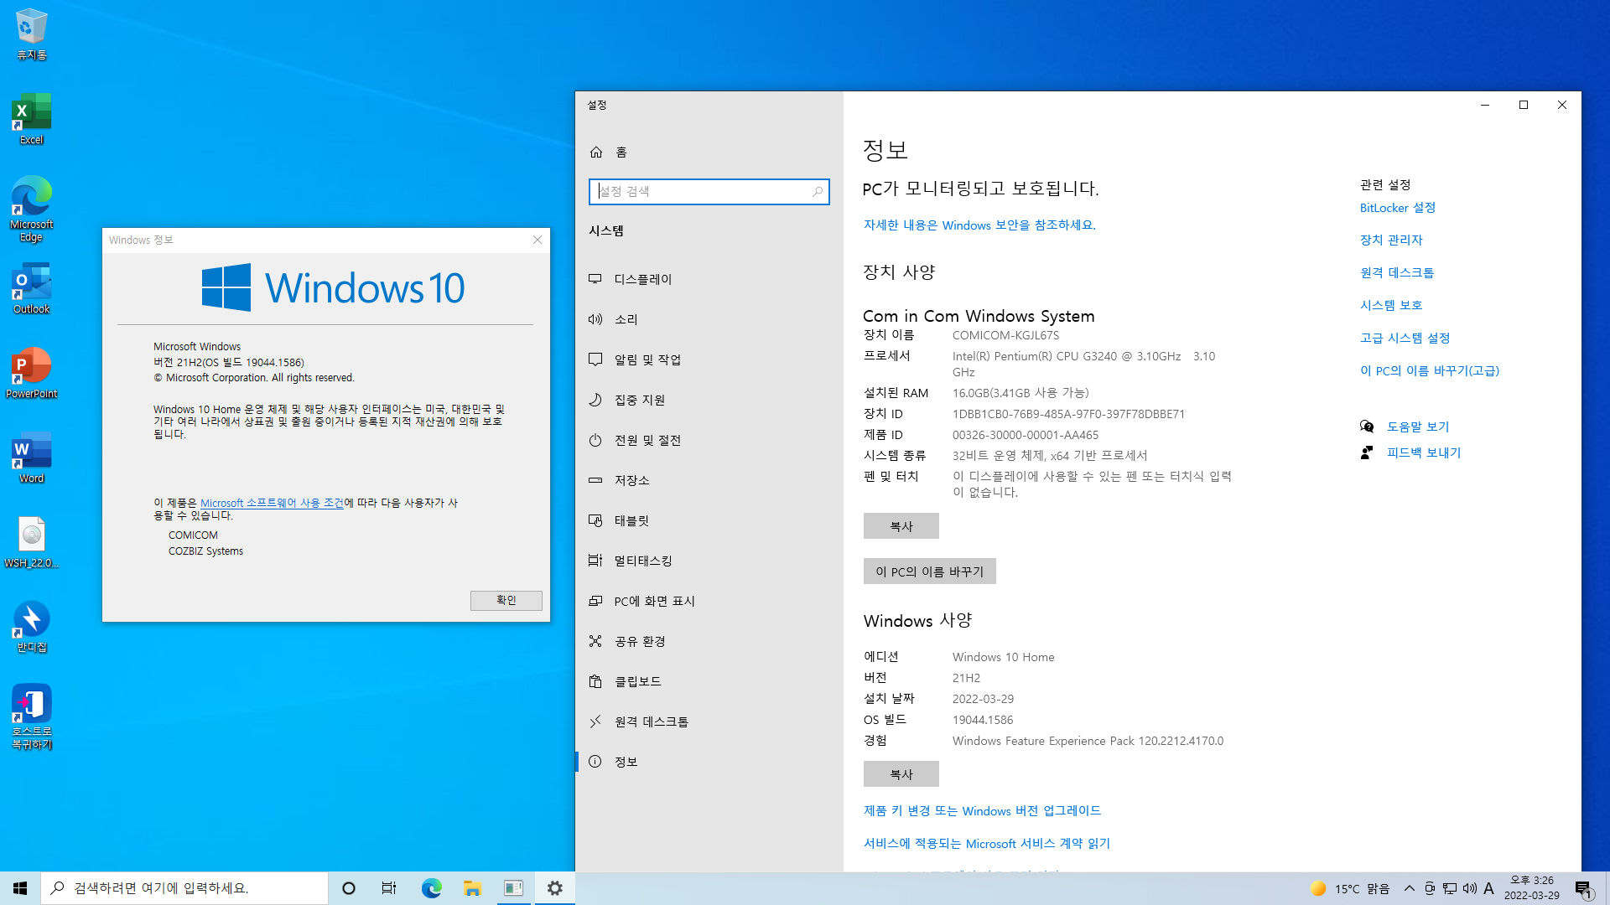Open Microsoft 서비스 계약 읽기 link
This screenshot has height=905, width=1610.
[x=987, y=844]
